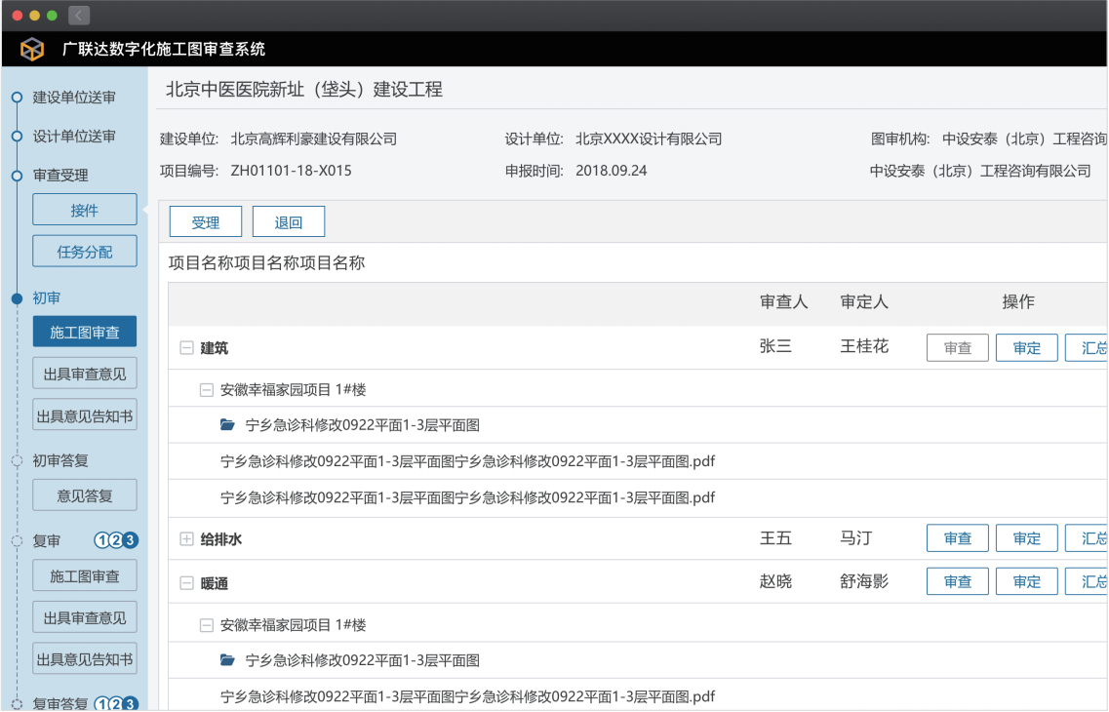The image size is (1109, 712).
Task: Select round badge 2 next to 复审
Action: (x=115, y=540)
